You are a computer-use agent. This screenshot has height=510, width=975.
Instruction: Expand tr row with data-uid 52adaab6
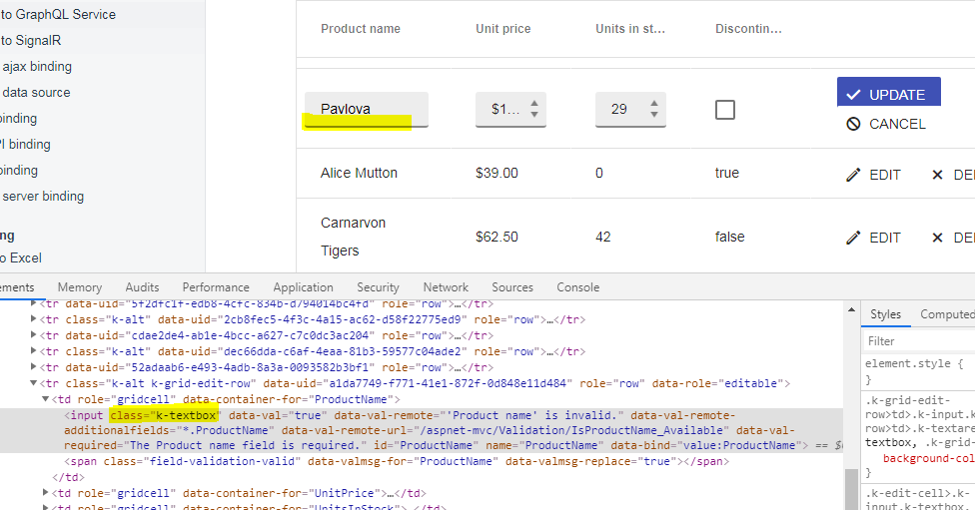point(34,367)
